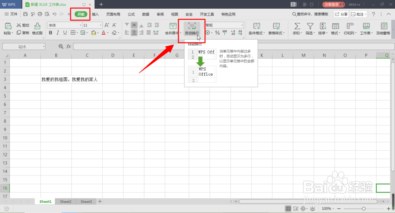The height and width of the screenshot is (213, 395).
Task: Click the insert function fx button
Action: pyautogui.click(x=68, y=47)
